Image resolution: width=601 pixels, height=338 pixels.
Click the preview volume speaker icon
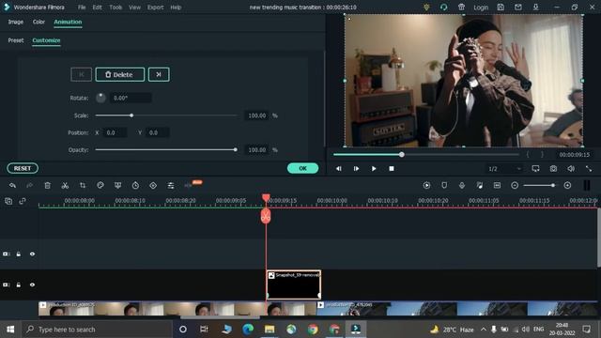(571, 169)
